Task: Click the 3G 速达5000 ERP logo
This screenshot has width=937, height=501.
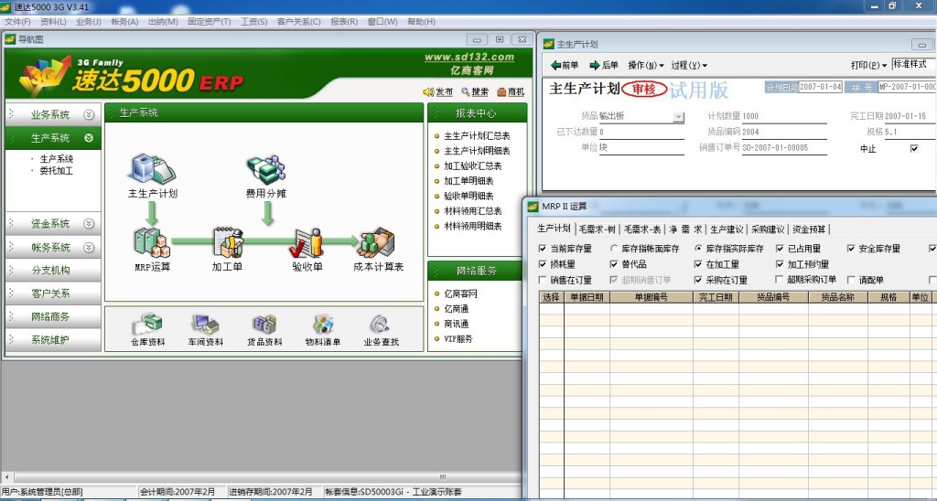Action: 133,75
